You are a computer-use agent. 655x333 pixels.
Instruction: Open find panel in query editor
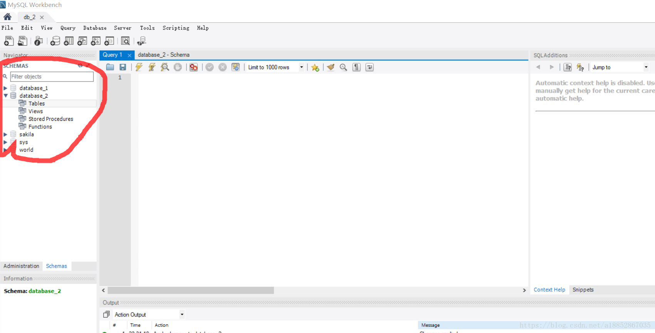pos(343,67)
